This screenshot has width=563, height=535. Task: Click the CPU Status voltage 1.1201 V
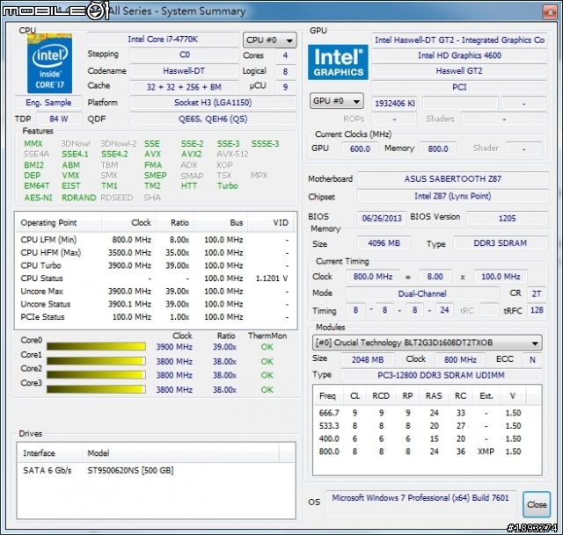(x=272, y=278)
